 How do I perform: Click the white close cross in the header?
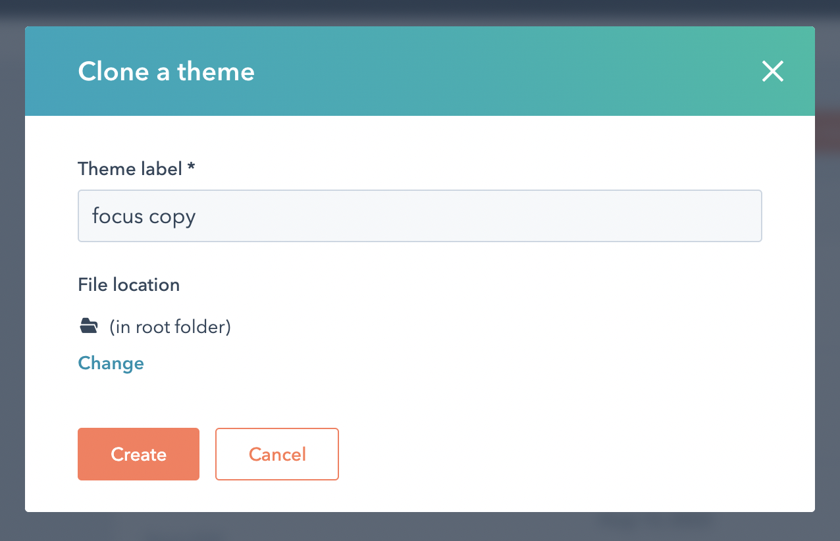pyautogui.click(x=772, y=71)
